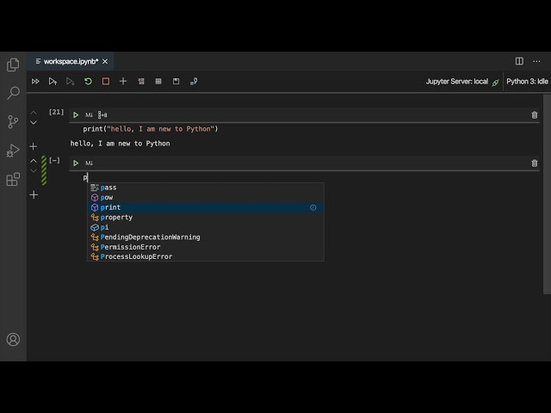Choose 'property' from the autocomplete list
This screenshot has width=551, height=413.
click(206, 217)
